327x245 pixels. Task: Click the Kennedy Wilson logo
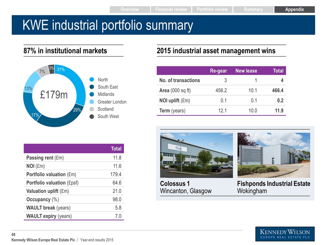[x=285, y=234]
